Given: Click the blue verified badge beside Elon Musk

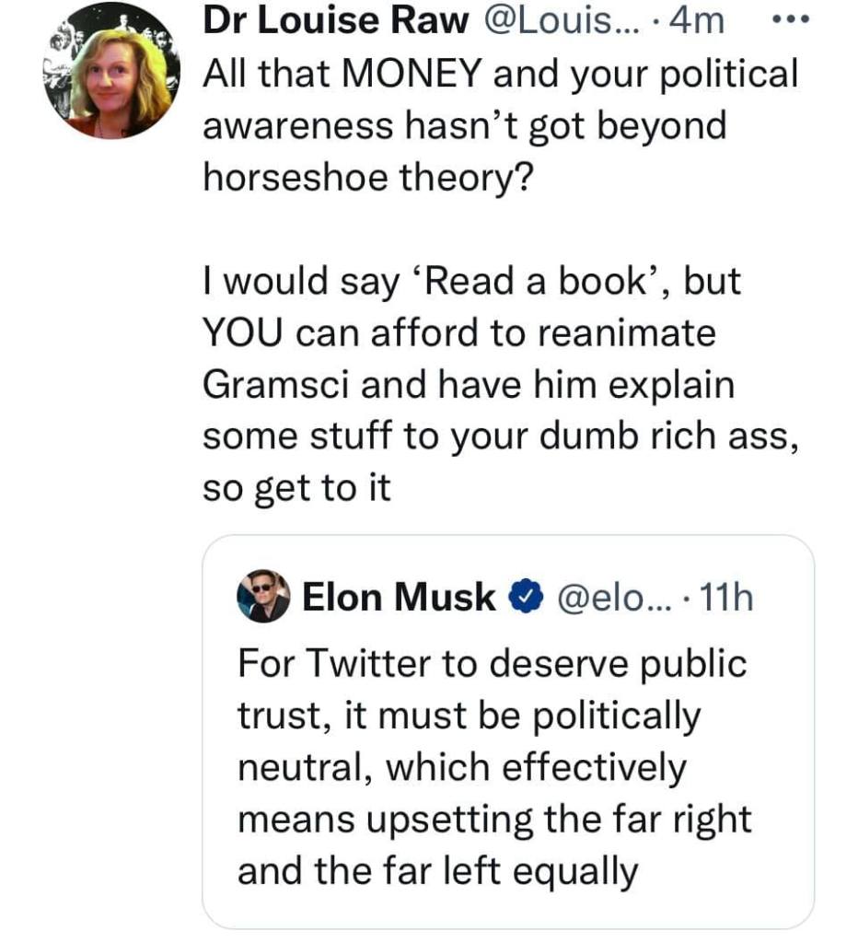Looking at the screenshot, I should pos(522,599).
